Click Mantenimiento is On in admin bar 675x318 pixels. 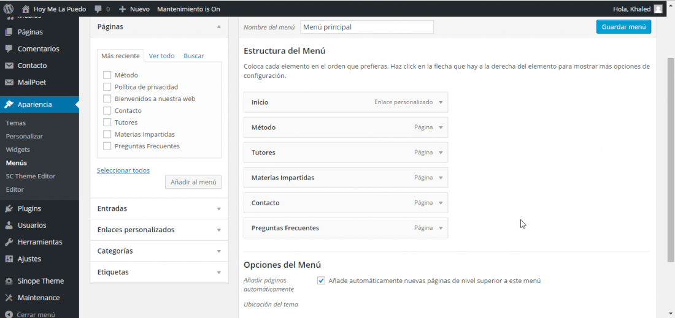[x=188, y=9]
